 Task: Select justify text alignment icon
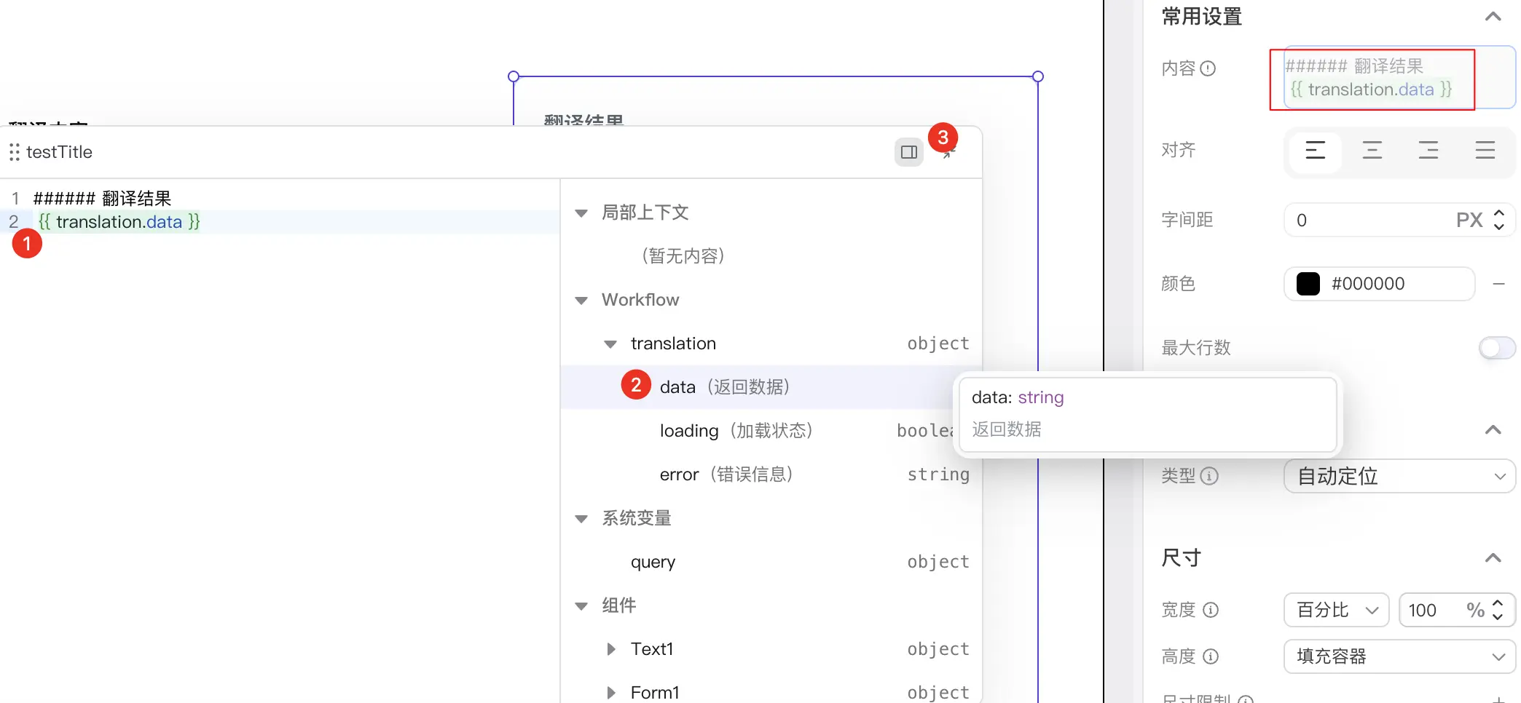coord(1485,151)
